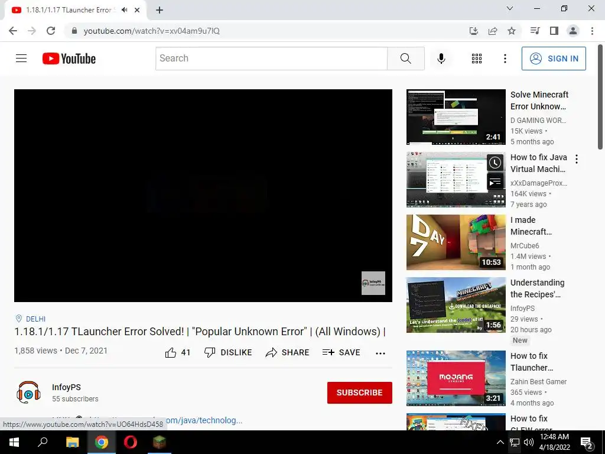Open Zahin Best Gamer channel name
Screen dimensions: 605x454
(538, 381)
